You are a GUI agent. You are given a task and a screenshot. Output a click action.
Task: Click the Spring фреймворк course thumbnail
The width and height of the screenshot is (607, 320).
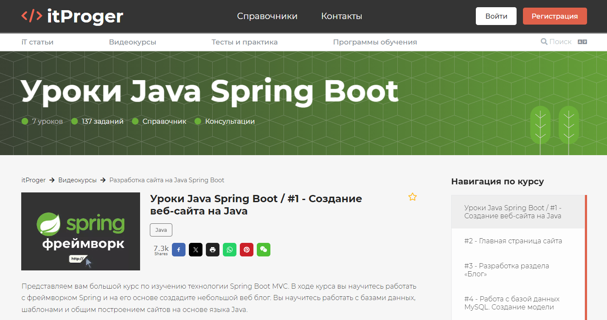pyautogui.click(x=81, y=231)
